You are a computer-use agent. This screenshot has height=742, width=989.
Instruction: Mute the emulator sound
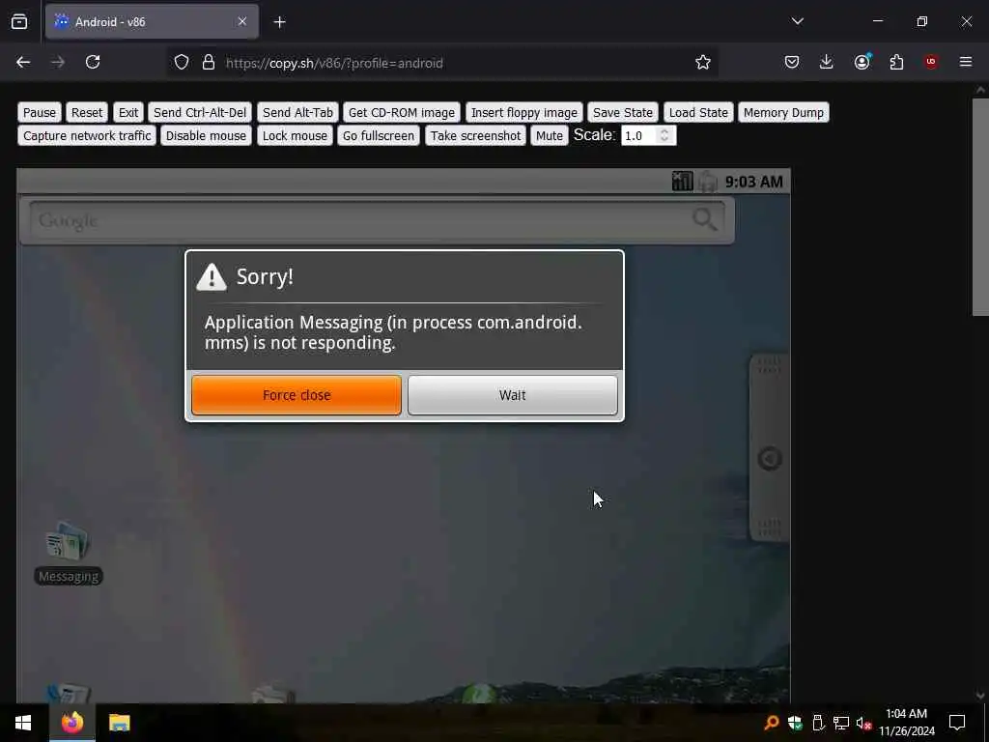(550, 135)
